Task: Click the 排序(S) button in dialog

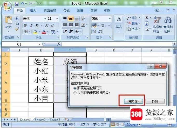Action: [133, 102]
